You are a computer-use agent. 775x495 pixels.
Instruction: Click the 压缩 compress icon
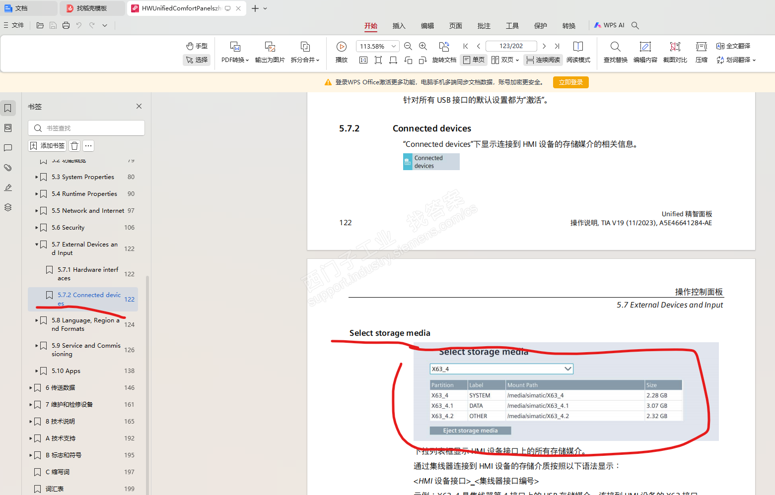701,47
